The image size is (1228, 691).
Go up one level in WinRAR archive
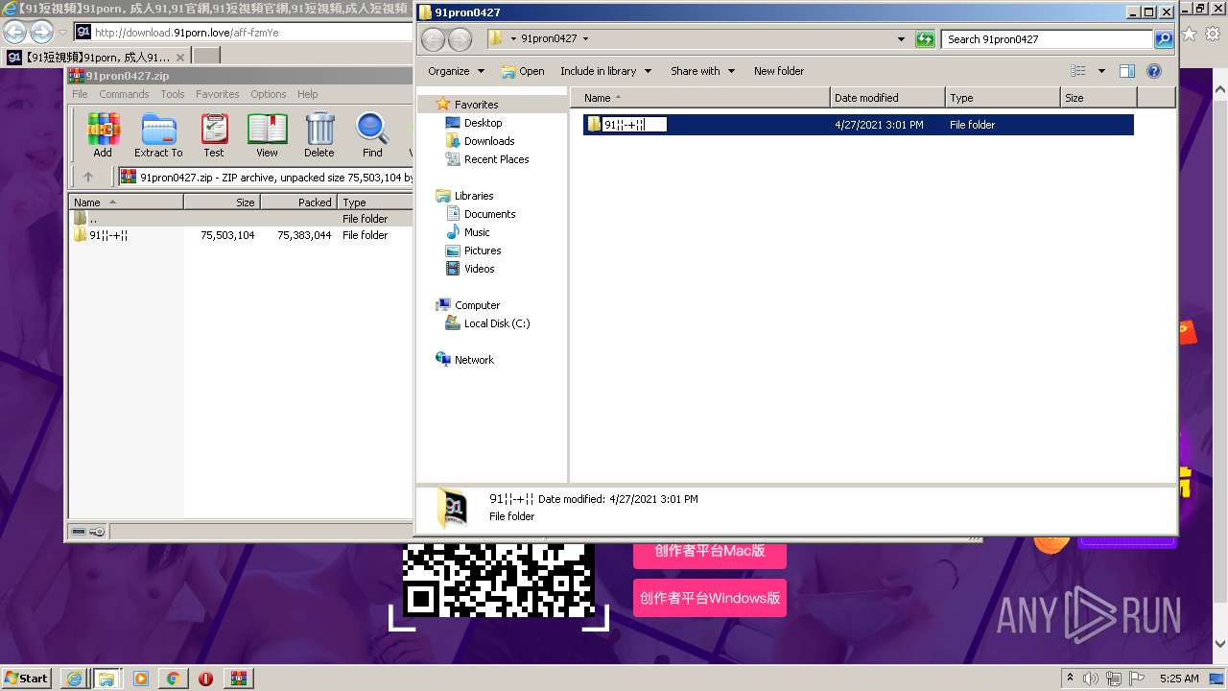coord(88,177)
